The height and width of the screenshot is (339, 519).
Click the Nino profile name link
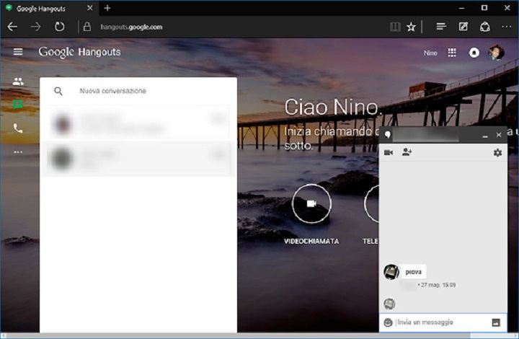tap(430, 53)
